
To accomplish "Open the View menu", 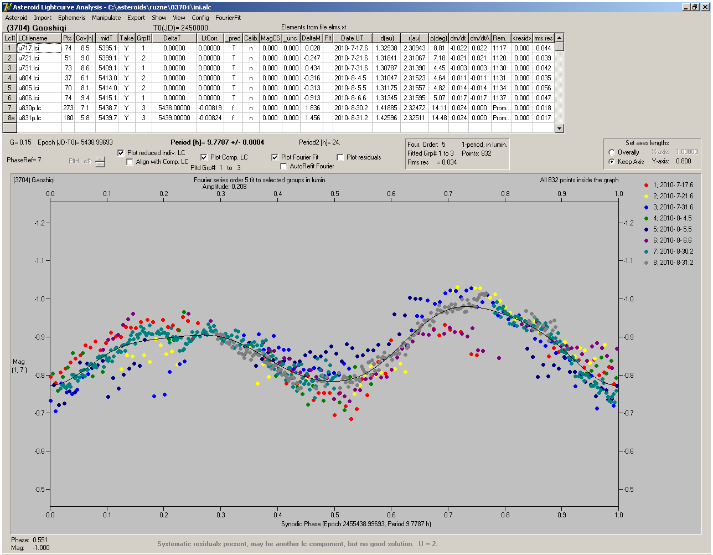I will [179, 18].
